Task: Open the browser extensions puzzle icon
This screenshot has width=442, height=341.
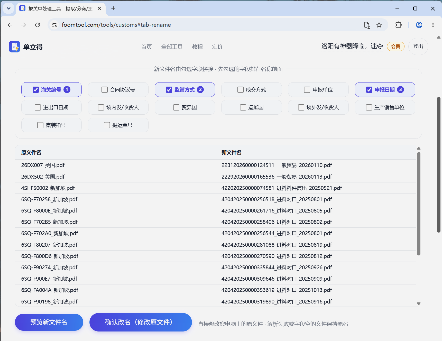Action: coord(399,25)
